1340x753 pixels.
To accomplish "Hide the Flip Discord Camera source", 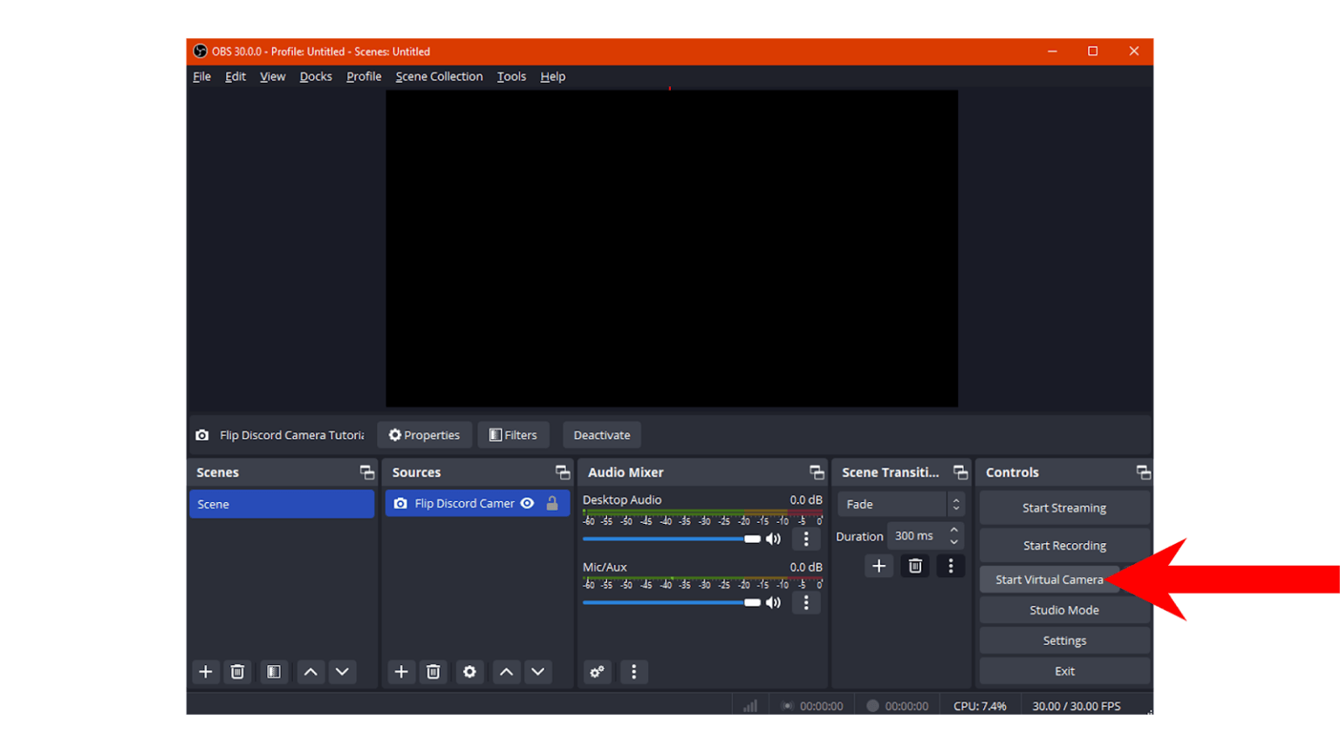I will pyautogui.click(x=527, y=504).
